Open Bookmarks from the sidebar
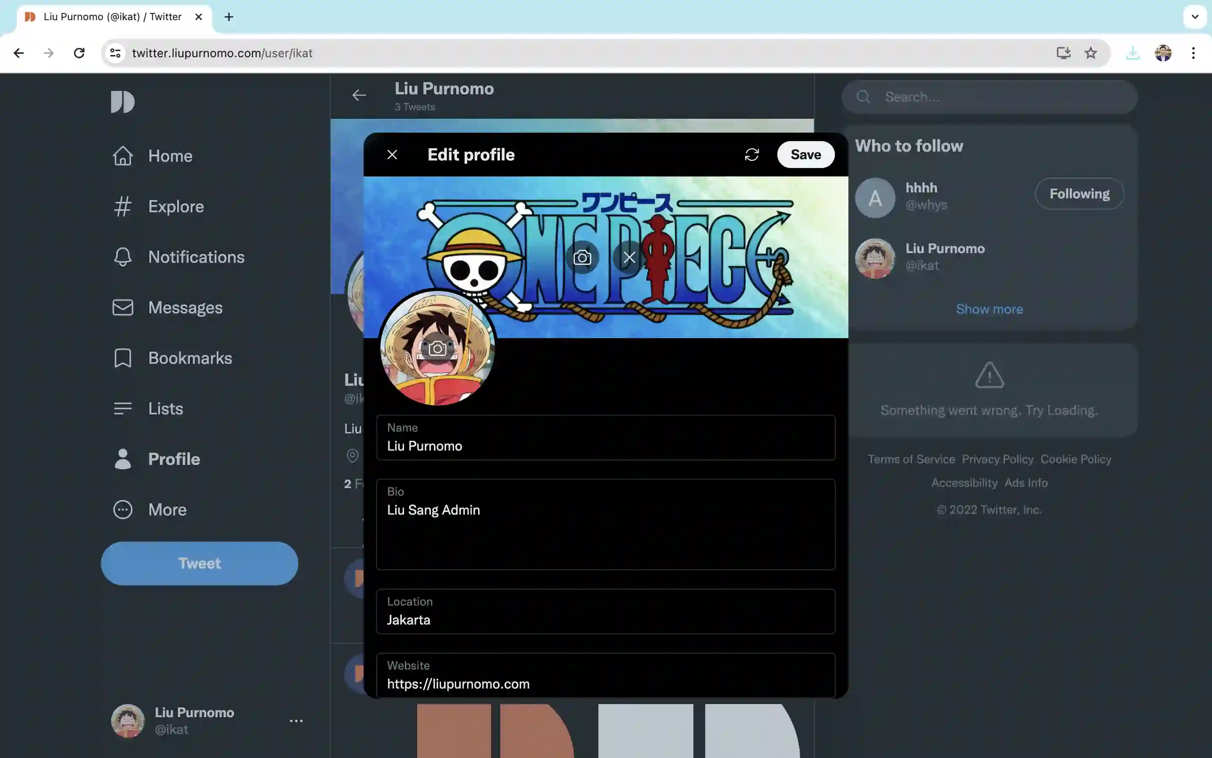 (172, 358)
